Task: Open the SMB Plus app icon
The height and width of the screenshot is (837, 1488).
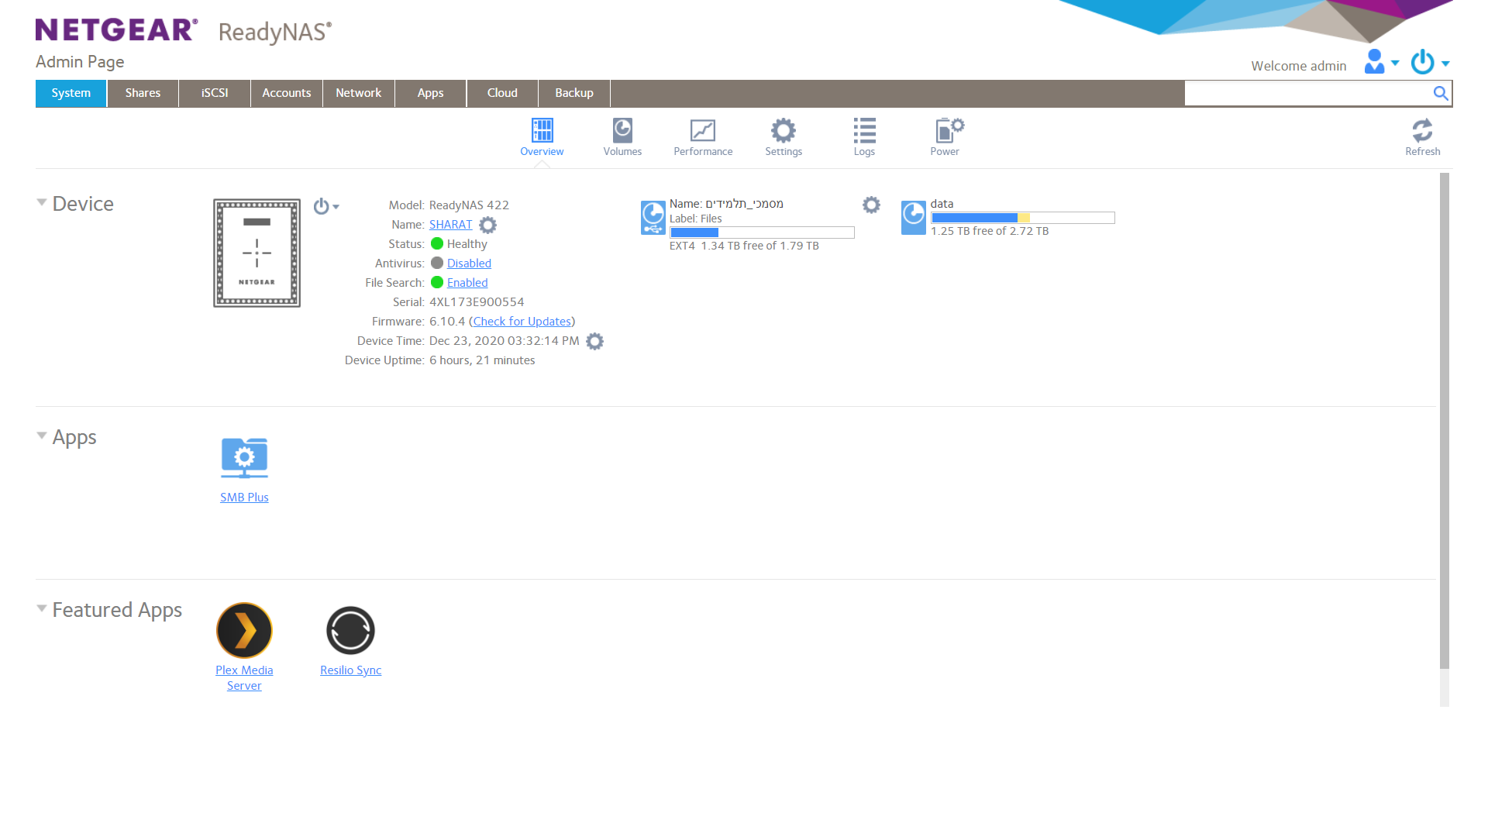Action: tap(244, 457)
